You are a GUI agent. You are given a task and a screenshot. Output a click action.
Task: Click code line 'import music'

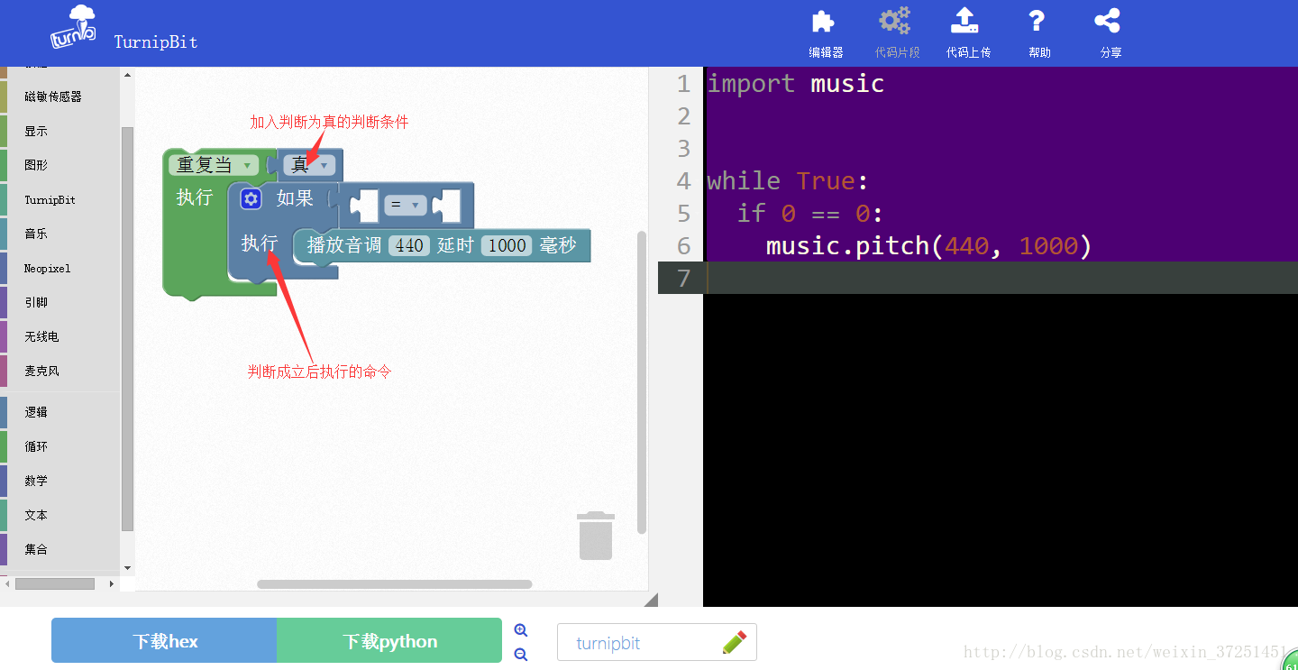(795, 84)
